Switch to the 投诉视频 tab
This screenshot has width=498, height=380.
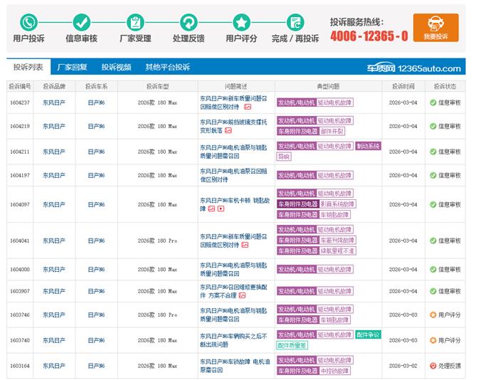point(115,68)
